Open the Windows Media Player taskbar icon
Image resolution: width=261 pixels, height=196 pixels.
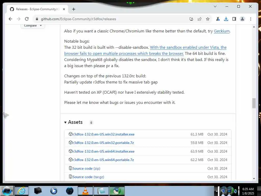click(x=54, y=191)
